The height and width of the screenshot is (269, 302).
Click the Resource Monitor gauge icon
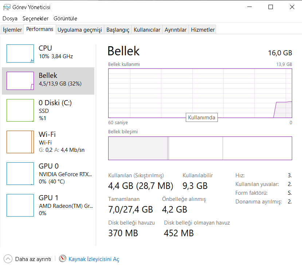click(x=63, y=259)
